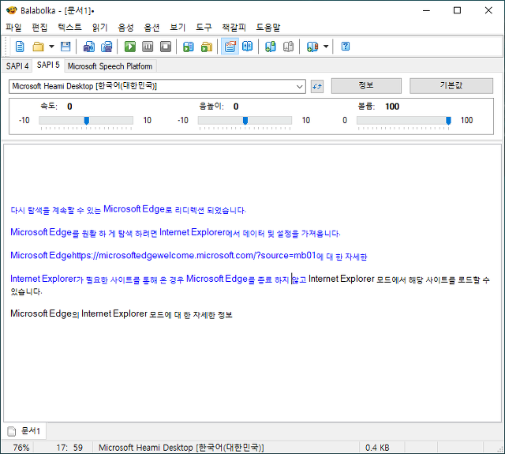The height and width of the screenshot is (454, 505).
Task: Open the 파일 menu
Action: pyautogui.click(x=13, y=28)
